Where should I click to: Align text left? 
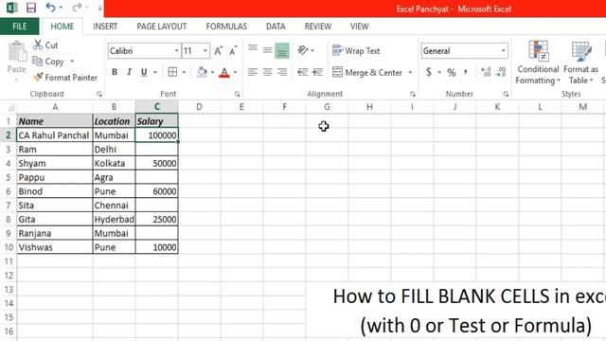coord(253,72)
